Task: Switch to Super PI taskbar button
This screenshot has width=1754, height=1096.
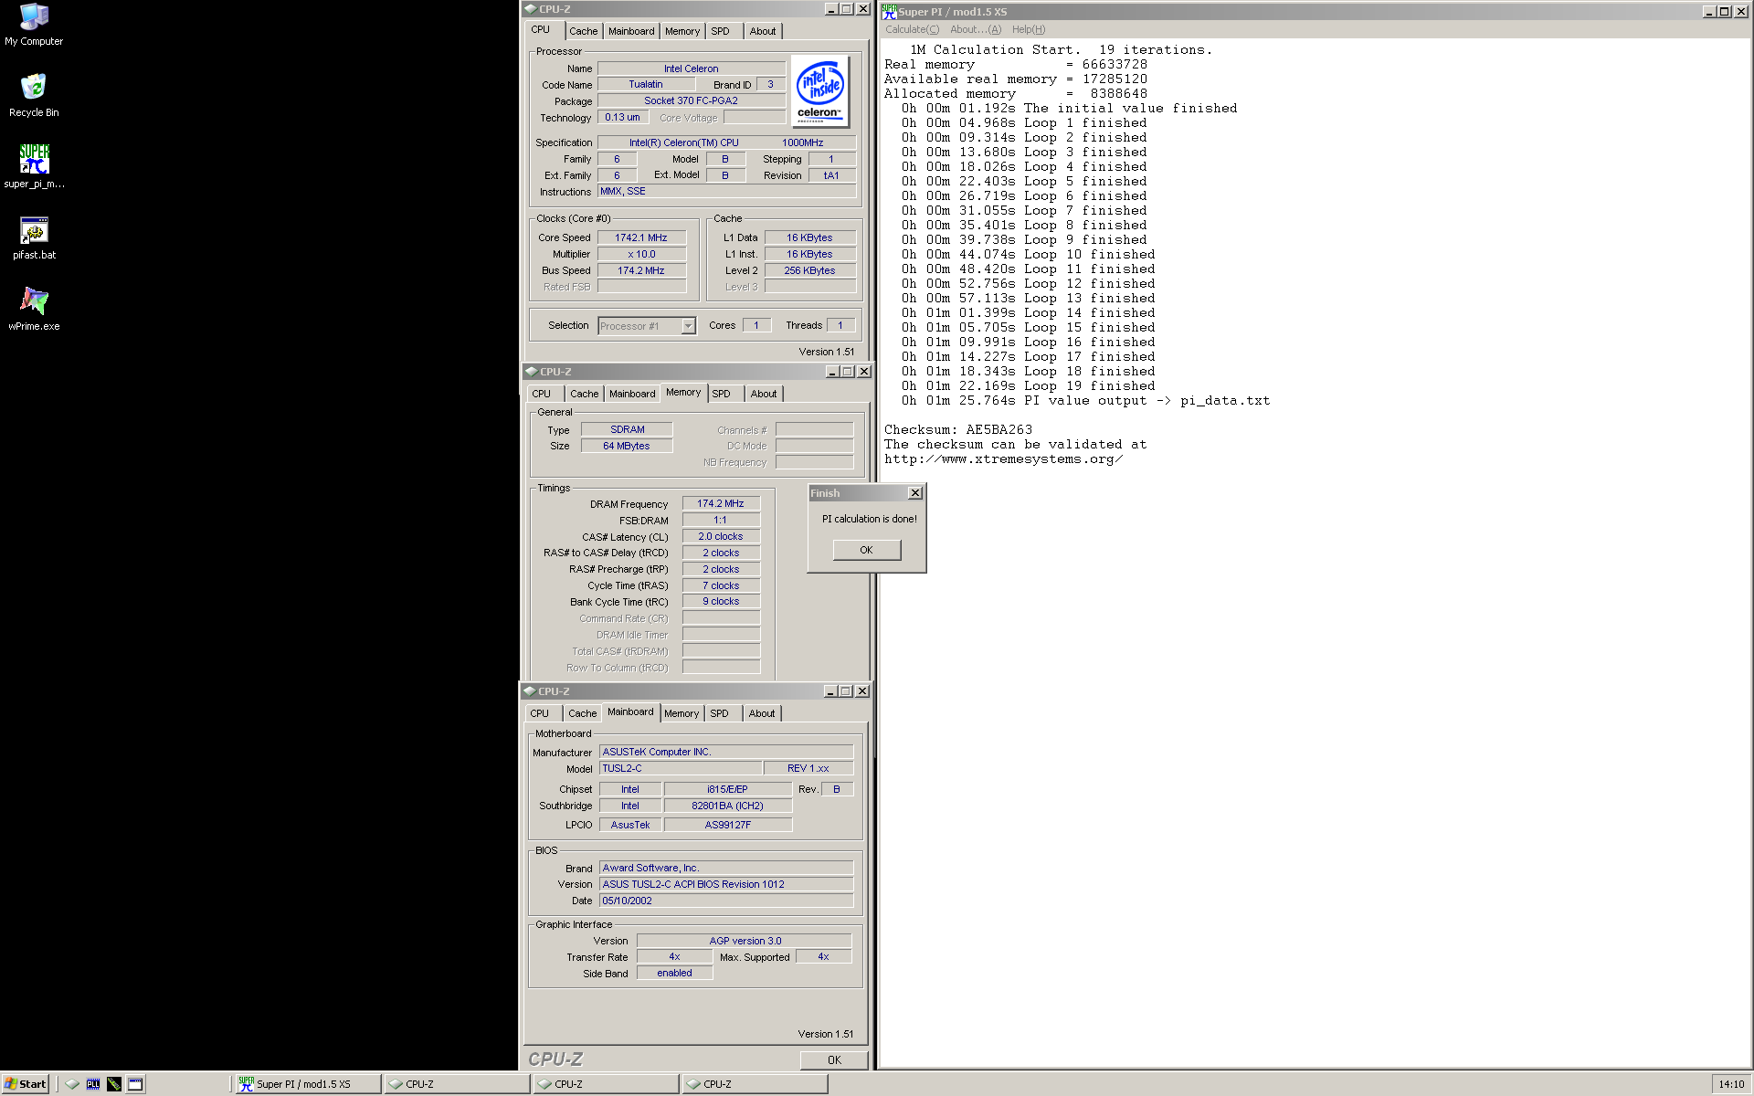Action: pos(307,1084)
